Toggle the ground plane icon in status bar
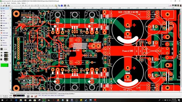This screenshot has width=182, height=102. (28, 96)
